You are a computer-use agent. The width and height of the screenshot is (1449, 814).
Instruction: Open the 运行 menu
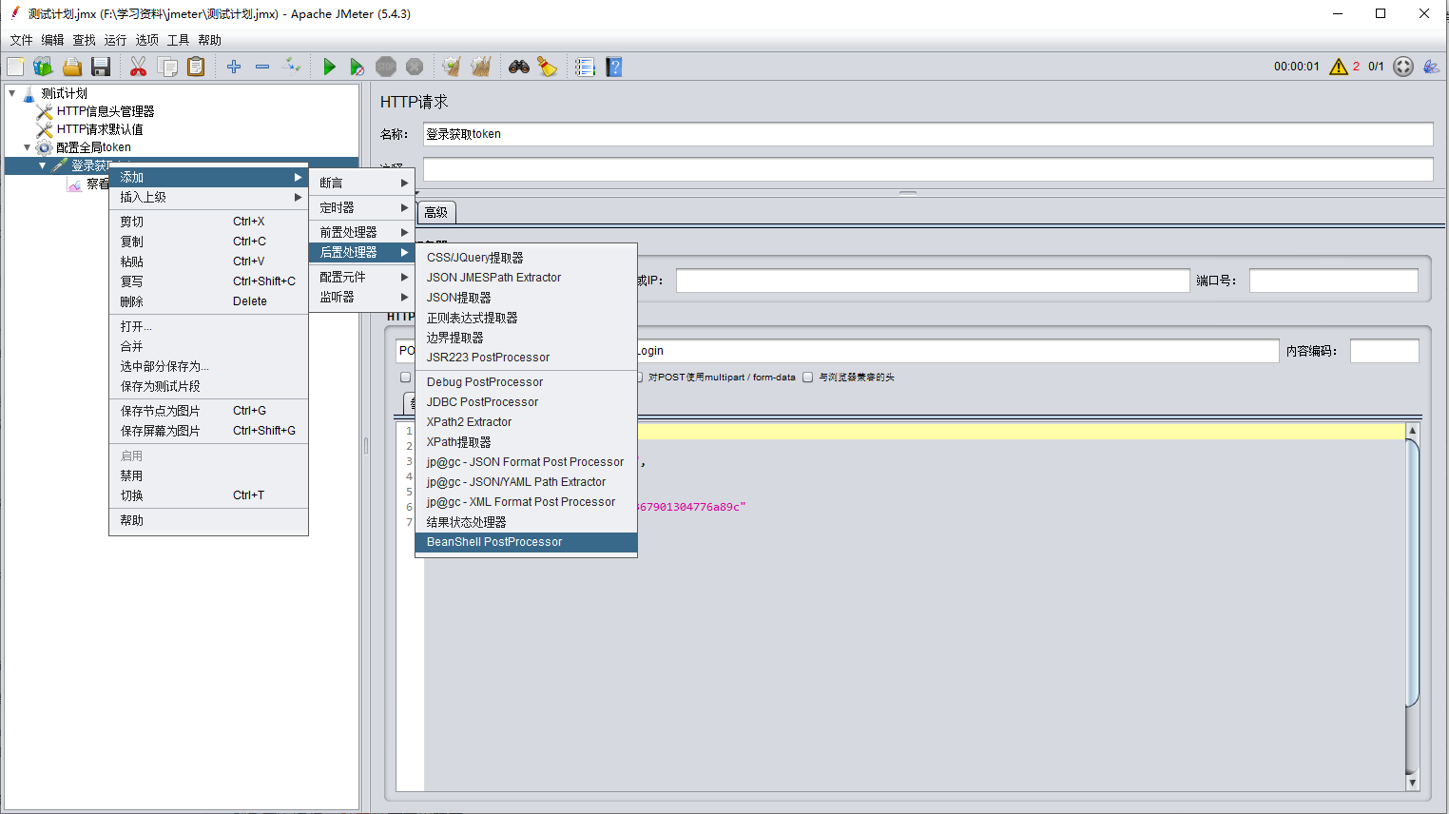click(115, 40)
